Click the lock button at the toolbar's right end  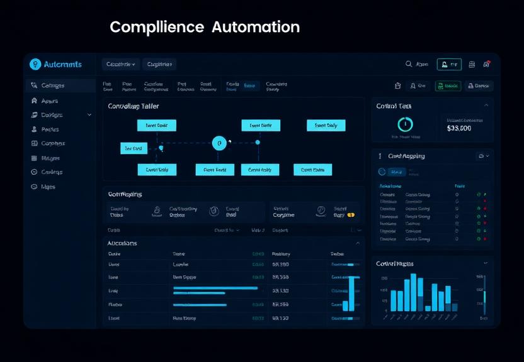[x=479, y=86]
